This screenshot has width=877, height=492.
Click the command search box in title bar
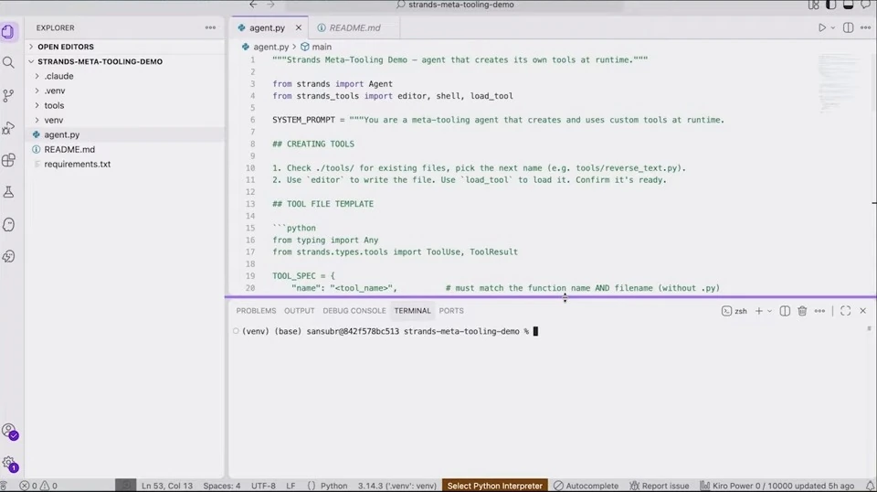point(454,5)
